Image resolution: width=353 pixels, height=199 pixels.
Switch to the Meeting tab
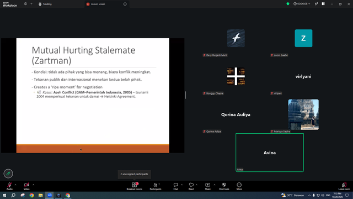pos(45,4)
